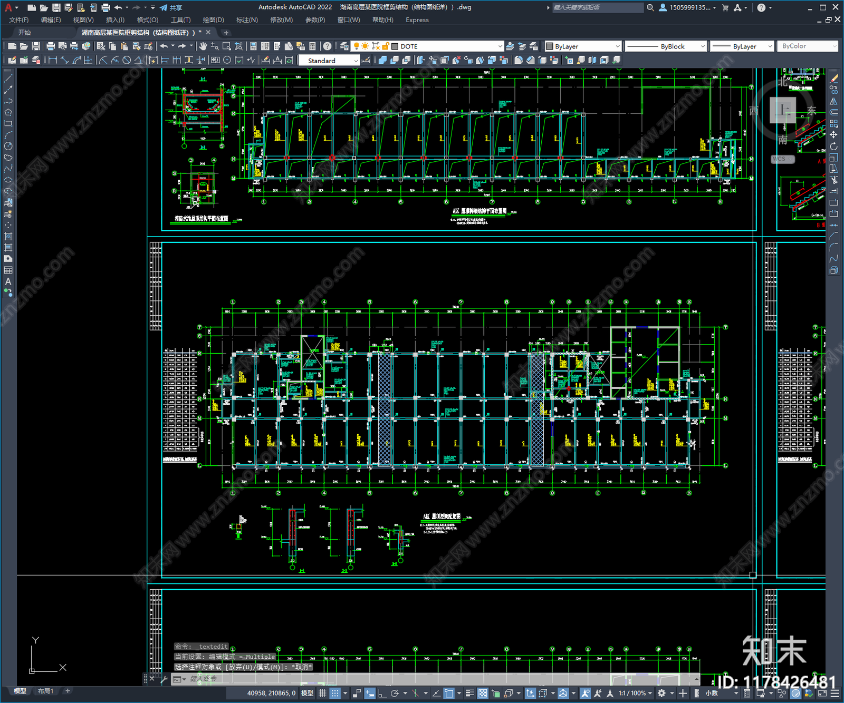Click the Save icon in the quick access toolbar
The width and height of the screenshot is (844, 703).
tap(56, 7)
